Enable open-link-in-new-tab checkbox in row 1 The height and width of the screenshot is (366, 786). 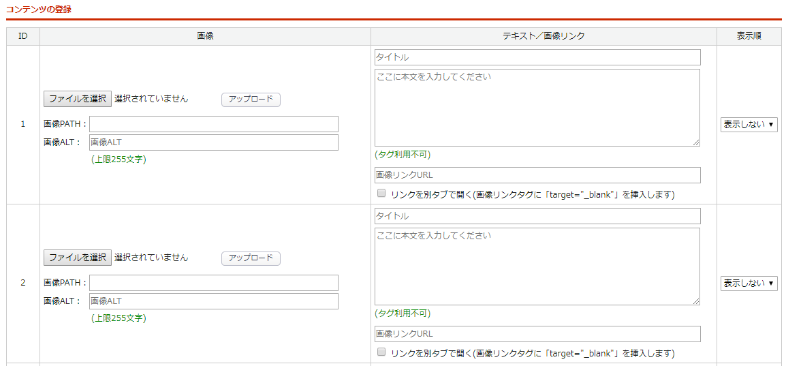[x=381, y=194]
